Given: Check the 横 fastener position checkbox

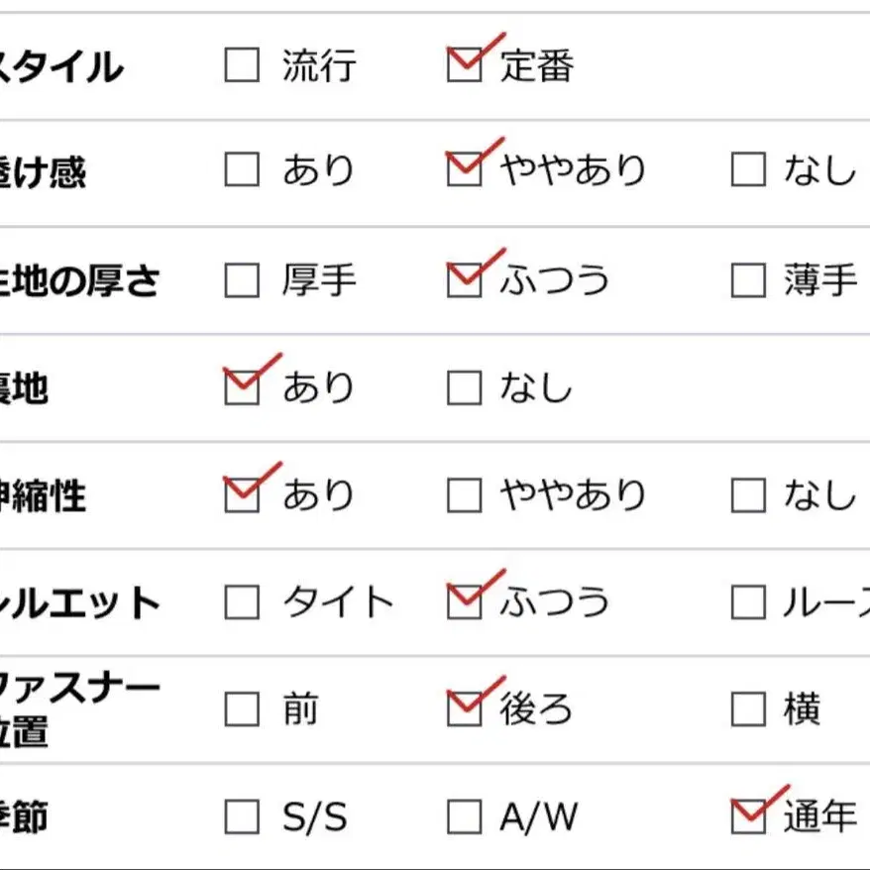Looking at the screenshot, I should point(748,709).
